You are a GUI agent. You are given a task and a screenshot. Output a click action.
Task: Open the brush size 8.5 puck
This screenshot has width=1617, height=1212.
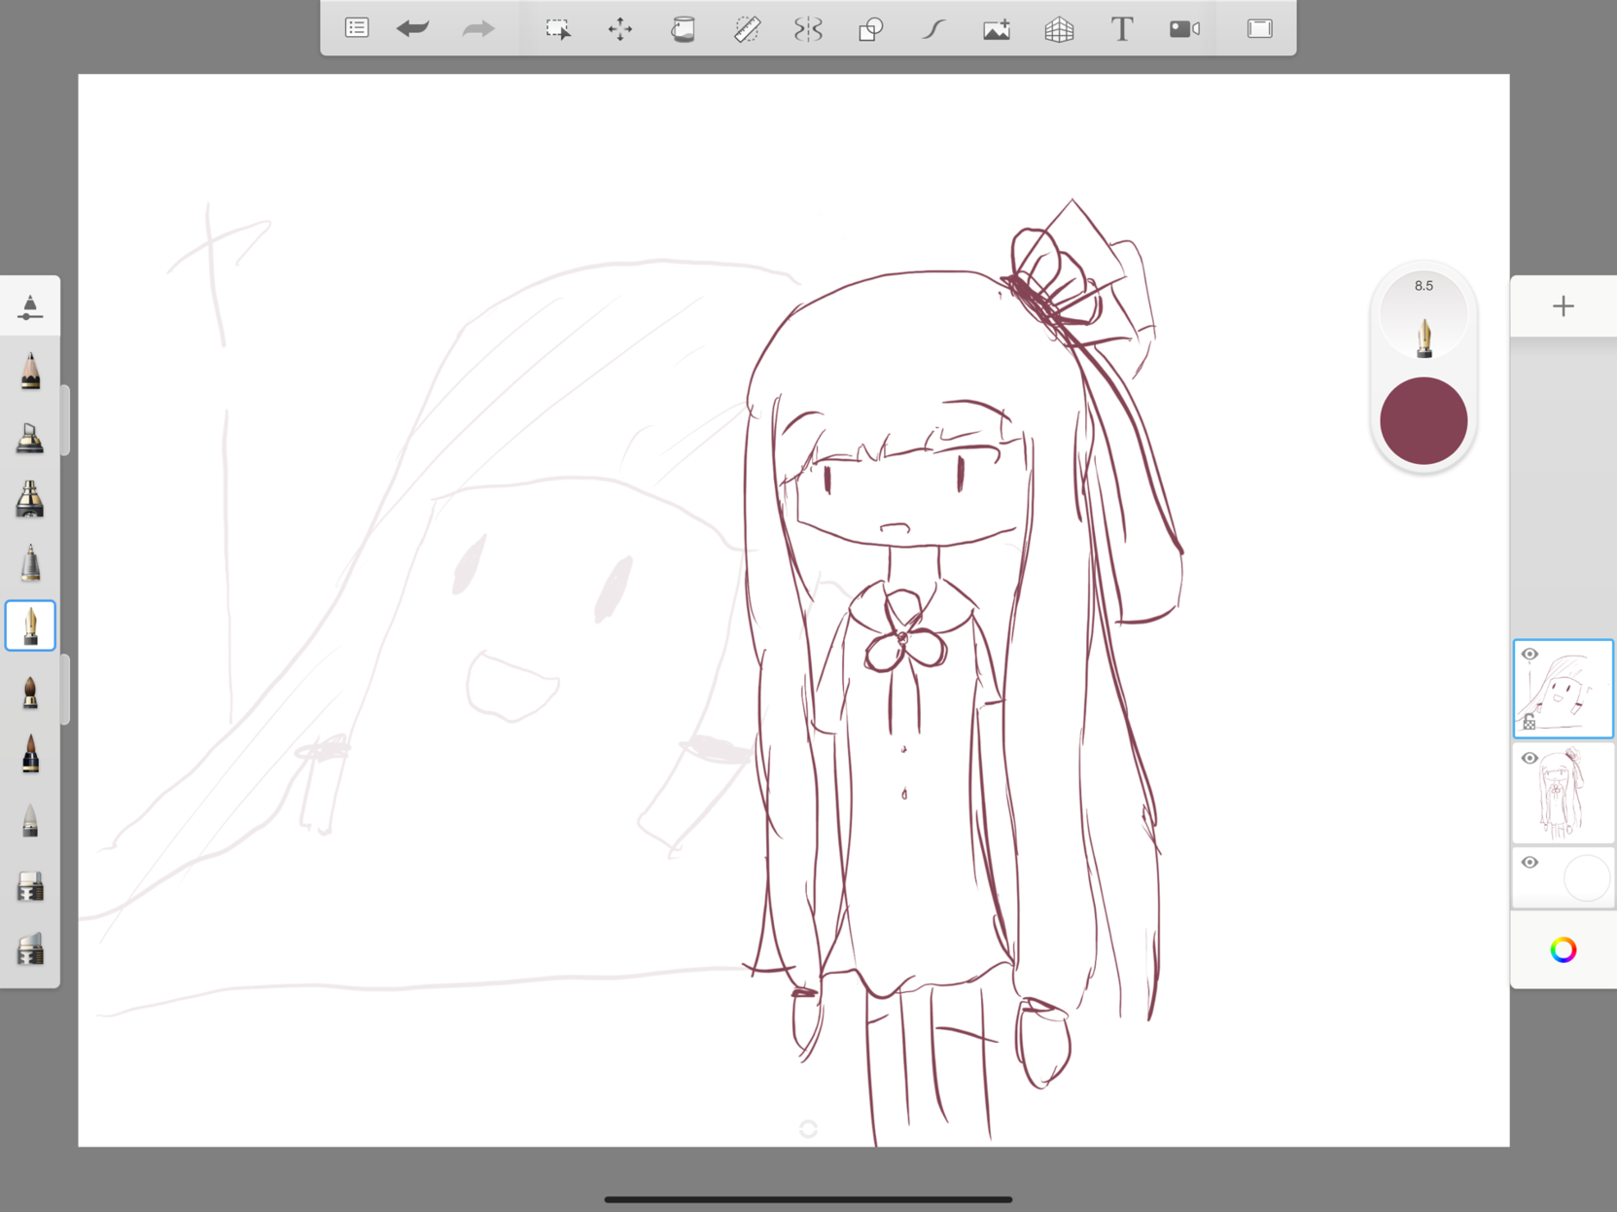[x=1424, y=316]
